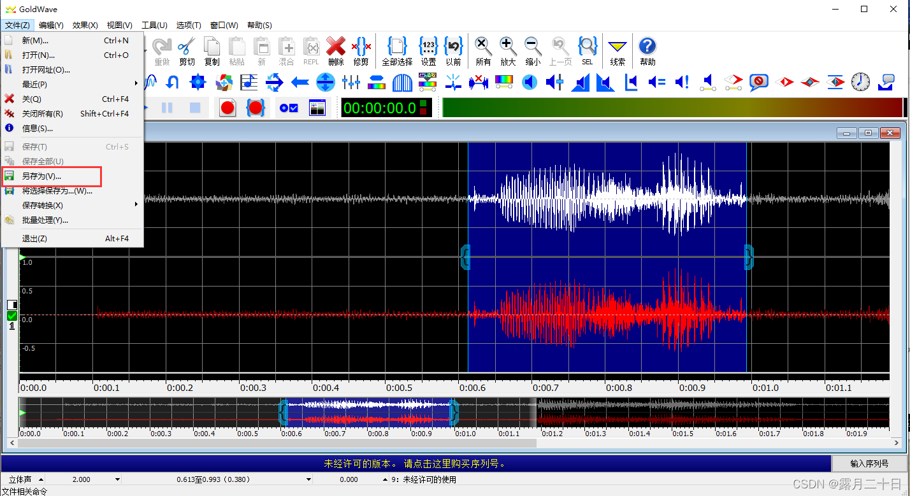Open the 编辑(Y) Edit menu
Viewport: 910px width, 496px height.
[x=51, y=25]
